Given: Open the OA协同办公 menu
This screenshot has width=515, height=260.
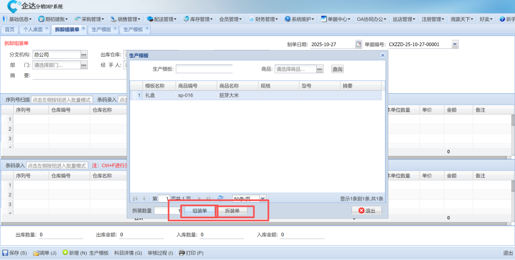Looking at the screenshot, I should click(371, 19).
